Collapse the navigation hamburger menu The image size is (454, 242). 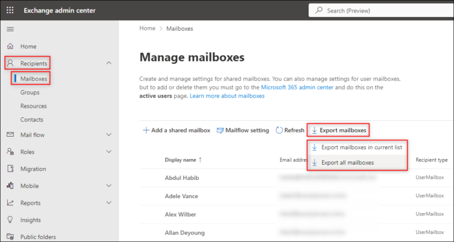[10, 29]
